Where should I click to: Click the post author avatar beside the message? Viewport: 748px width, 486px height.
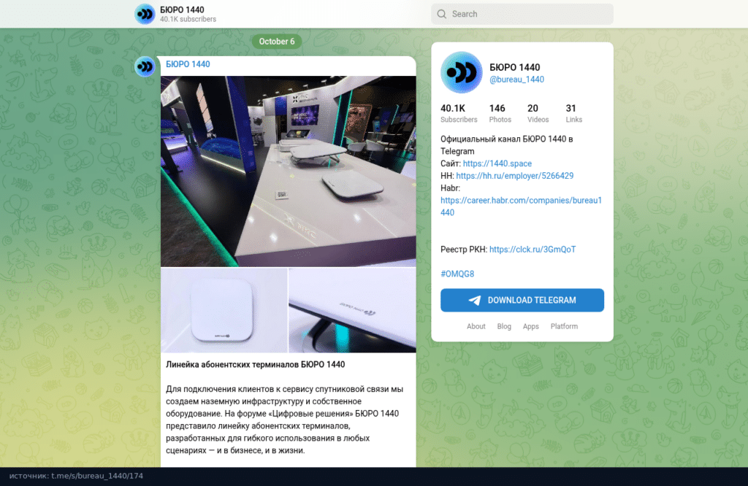[x=145, y=66]
